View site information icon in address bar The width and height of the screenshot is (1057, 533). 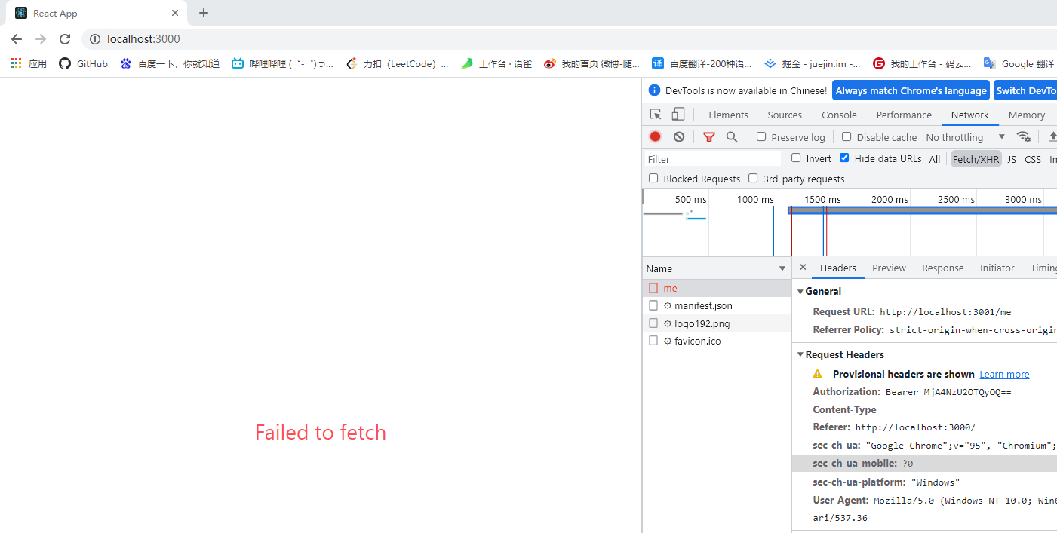coord(95,39)
